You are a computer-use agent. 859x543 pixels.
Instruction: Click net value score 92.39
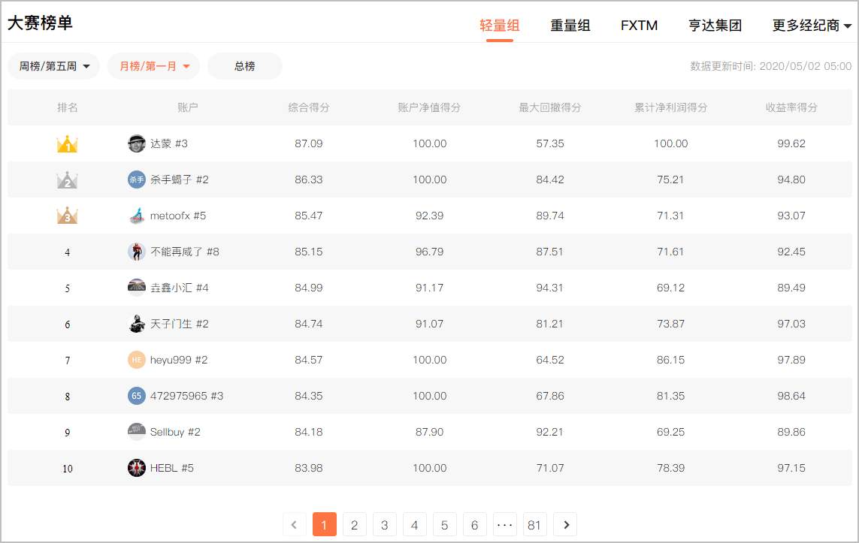[x=430, y=216]
